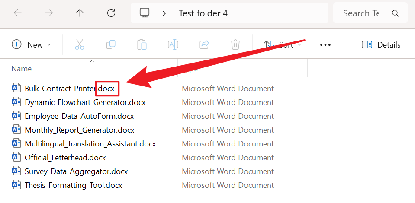415x203 pixels.
Task: Click the Test folder 4 breadcrumb
Action: 203,13
